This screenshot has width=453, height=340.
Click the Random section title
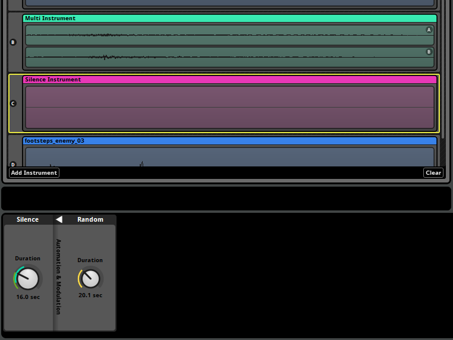tap(90, 219)
